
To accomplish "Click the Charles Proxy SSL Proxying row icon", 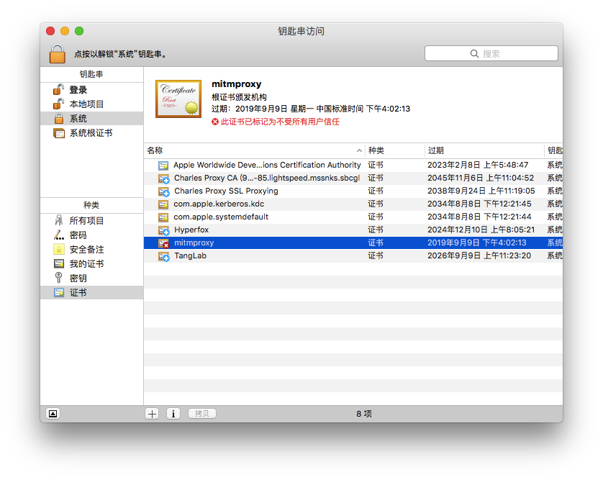I will [164, 191].
